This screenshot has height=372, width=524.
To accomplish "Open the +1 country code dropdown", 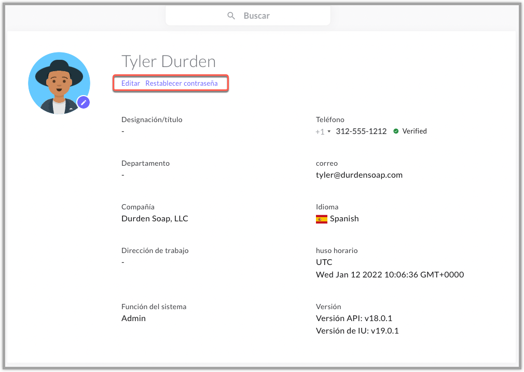I will [323, 131].
